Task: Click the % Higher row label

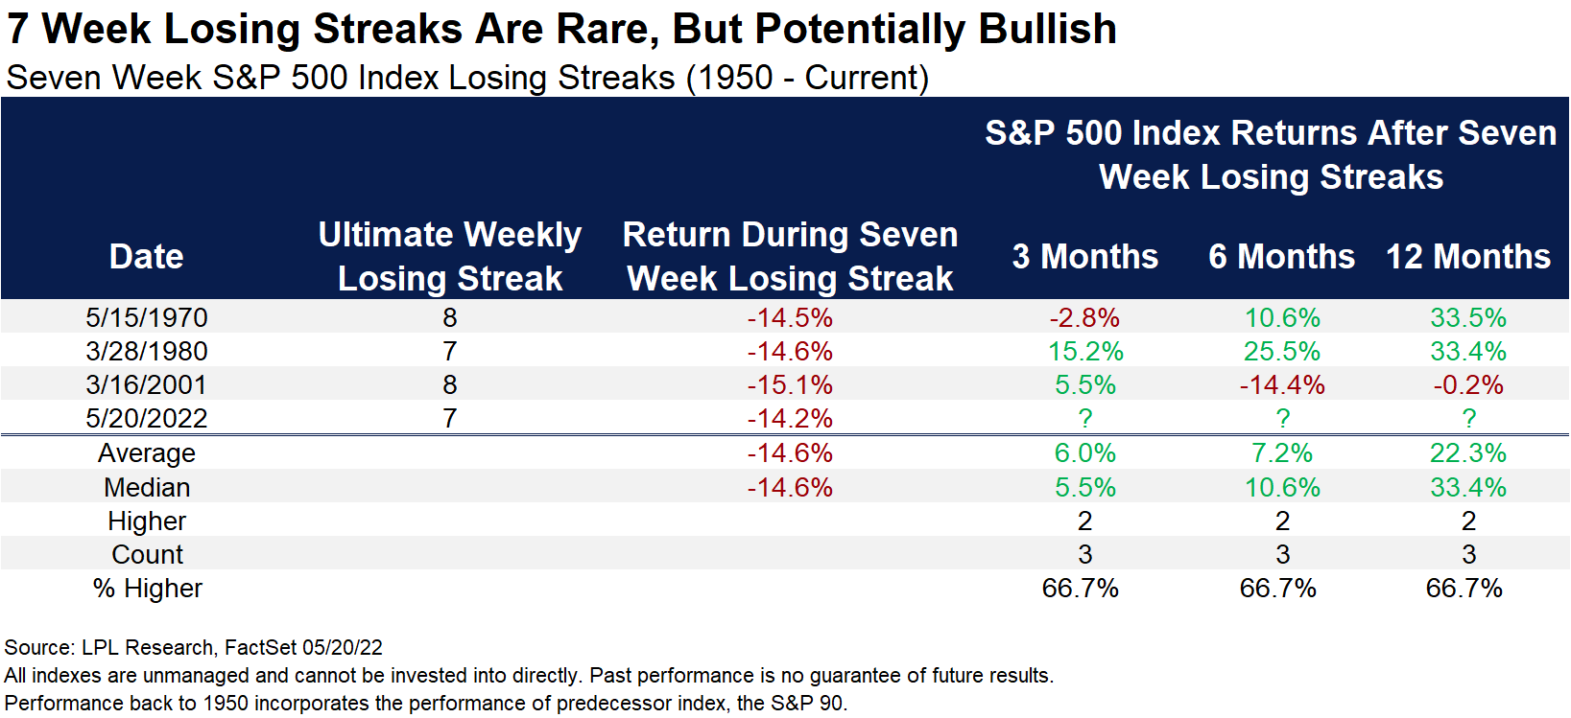Action: click(147, 588)
